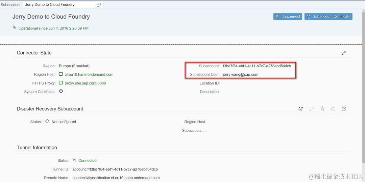Click the Connected tunnel status icon
The height and width of the screenshot is (182, 365).
pos(74,160)
